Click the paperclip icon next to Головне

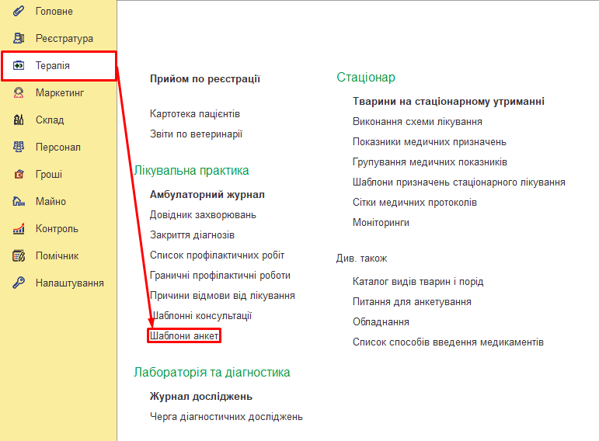19,11
